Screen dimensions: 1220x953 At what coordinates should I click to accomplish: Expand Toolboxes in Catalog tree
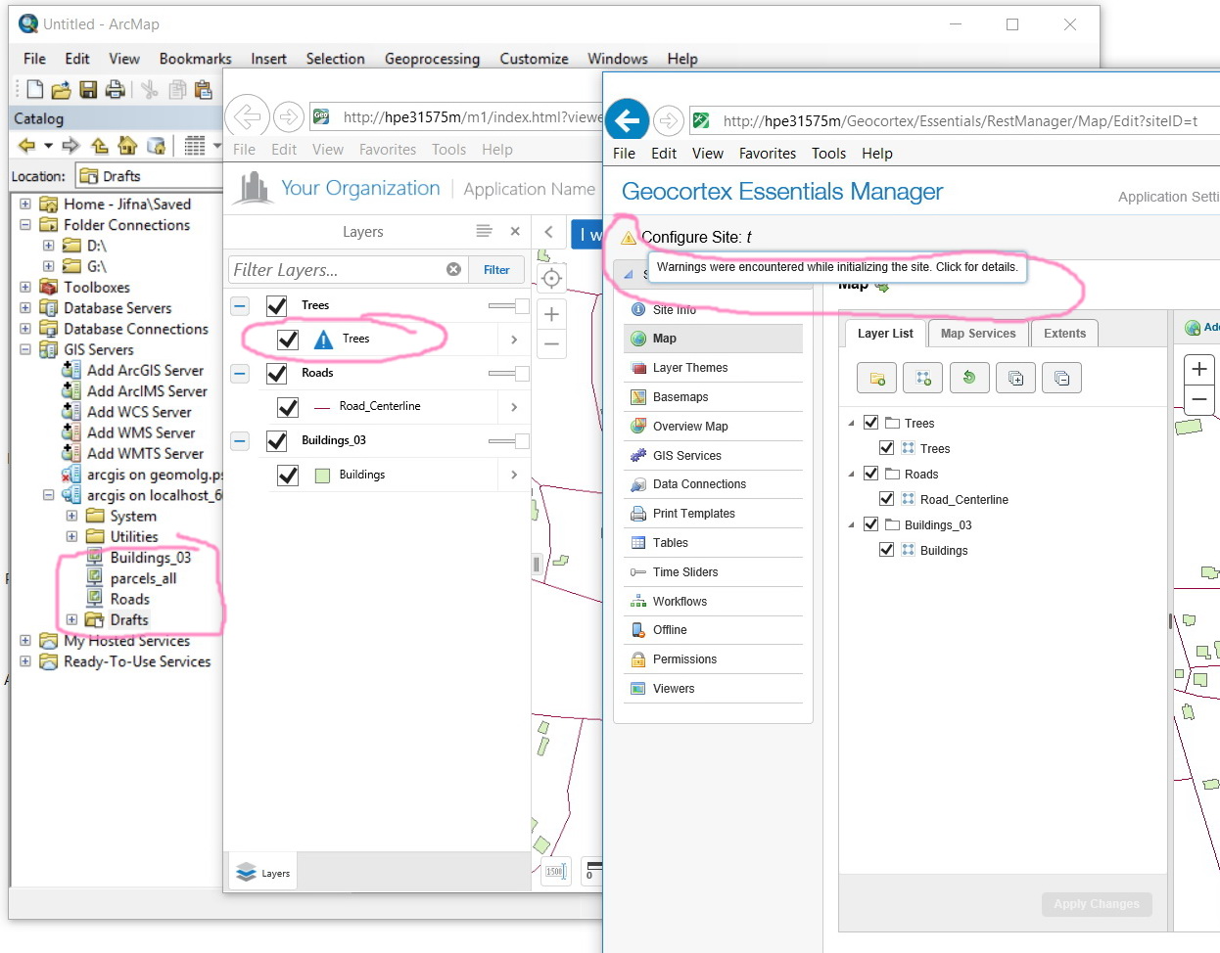pyautogui.click(x=24, y=287)
